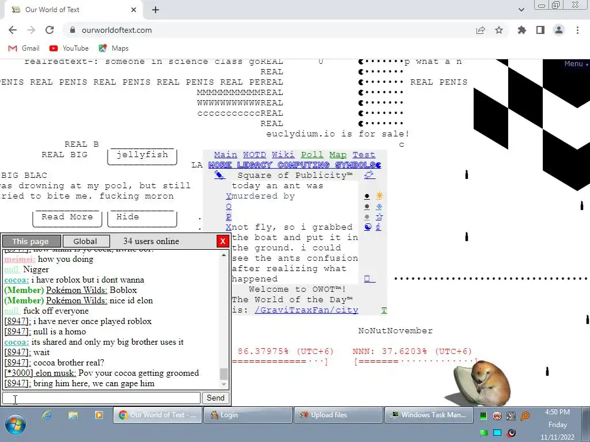The width and height of the screenshot is (590, 442).
Task: Close the chat panel with red X
Action: [x=223, y=241]
